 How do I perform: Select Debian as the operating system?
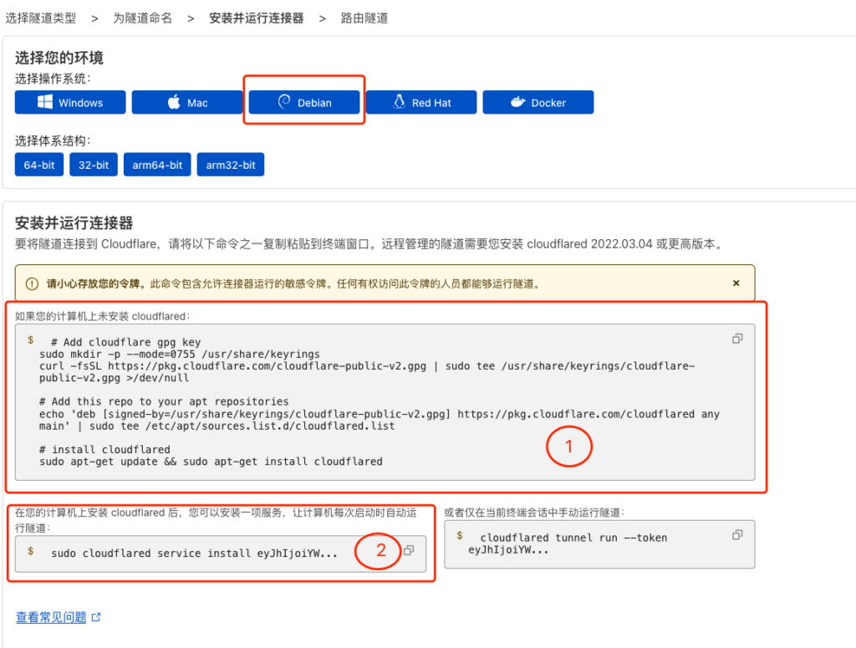click(303, 102)
